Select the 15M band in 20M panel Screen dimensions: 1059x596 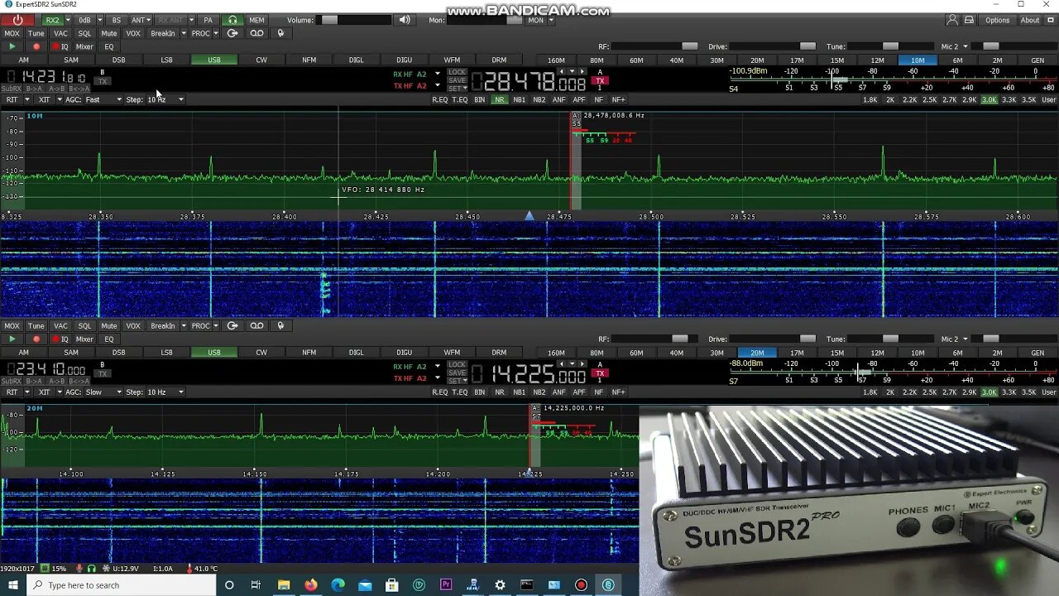pos(837,352)
